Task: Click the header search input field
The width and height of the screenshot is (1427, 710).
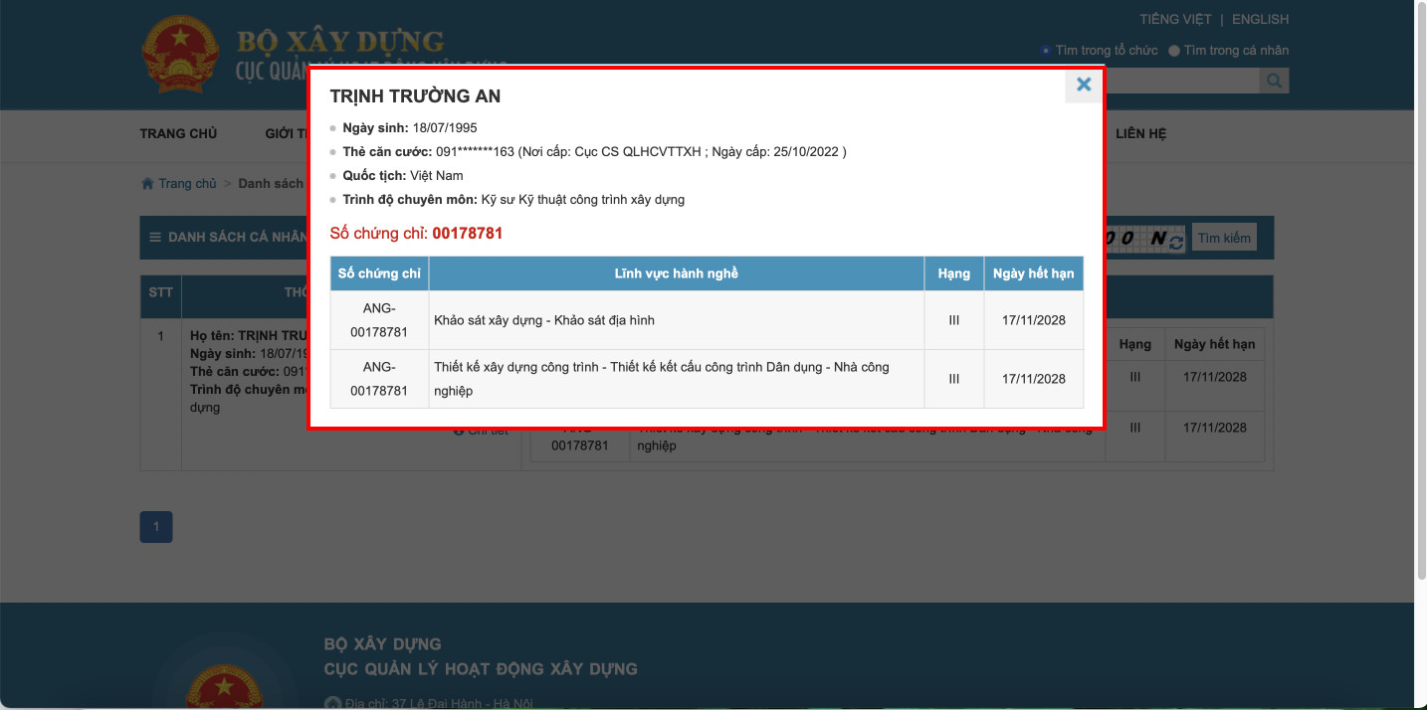Action: [x=1180, y=81]
